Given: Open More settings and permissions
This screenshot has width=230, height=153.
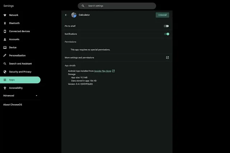Looking at the screenshot, I should pos(117,57).
